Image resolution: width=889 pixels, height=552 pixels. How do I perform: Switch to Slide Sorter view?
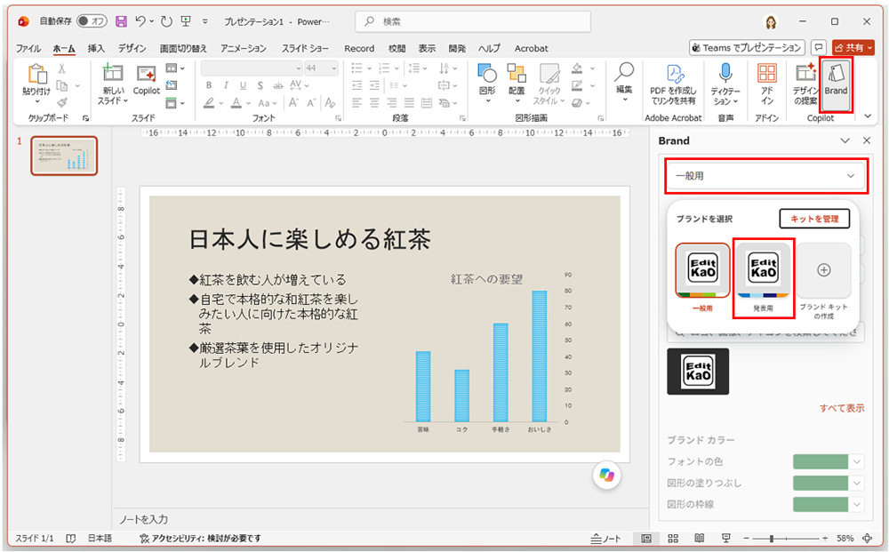tap(673, 538)
